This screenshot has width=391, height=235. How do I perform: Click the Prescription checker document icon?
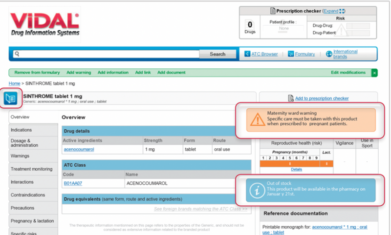click(x=273, y=11)
